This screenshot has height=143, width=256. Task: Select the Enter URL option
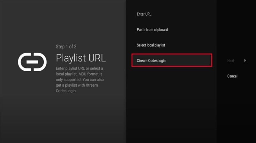tap(144, 14)
